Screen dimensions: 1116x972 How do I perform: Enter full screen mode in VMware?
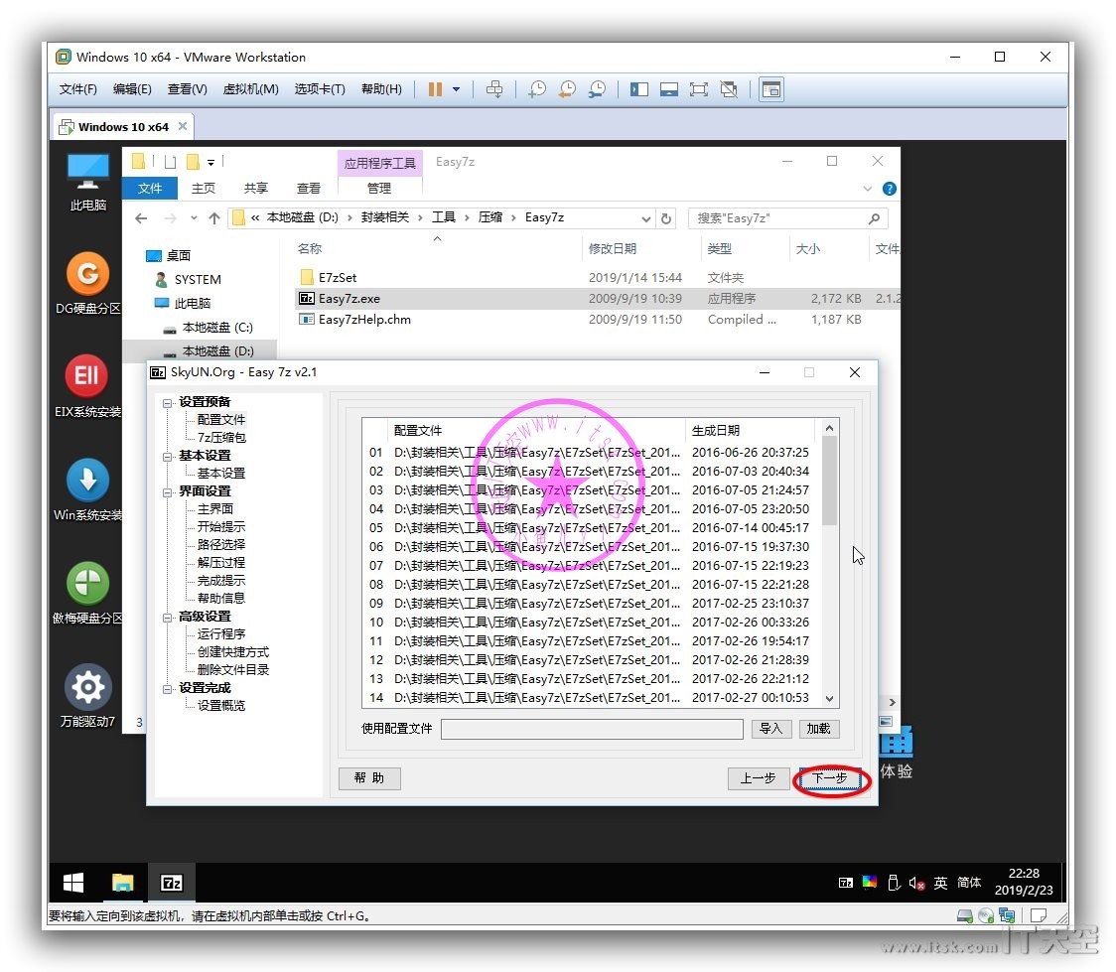(x=699, y=89)
